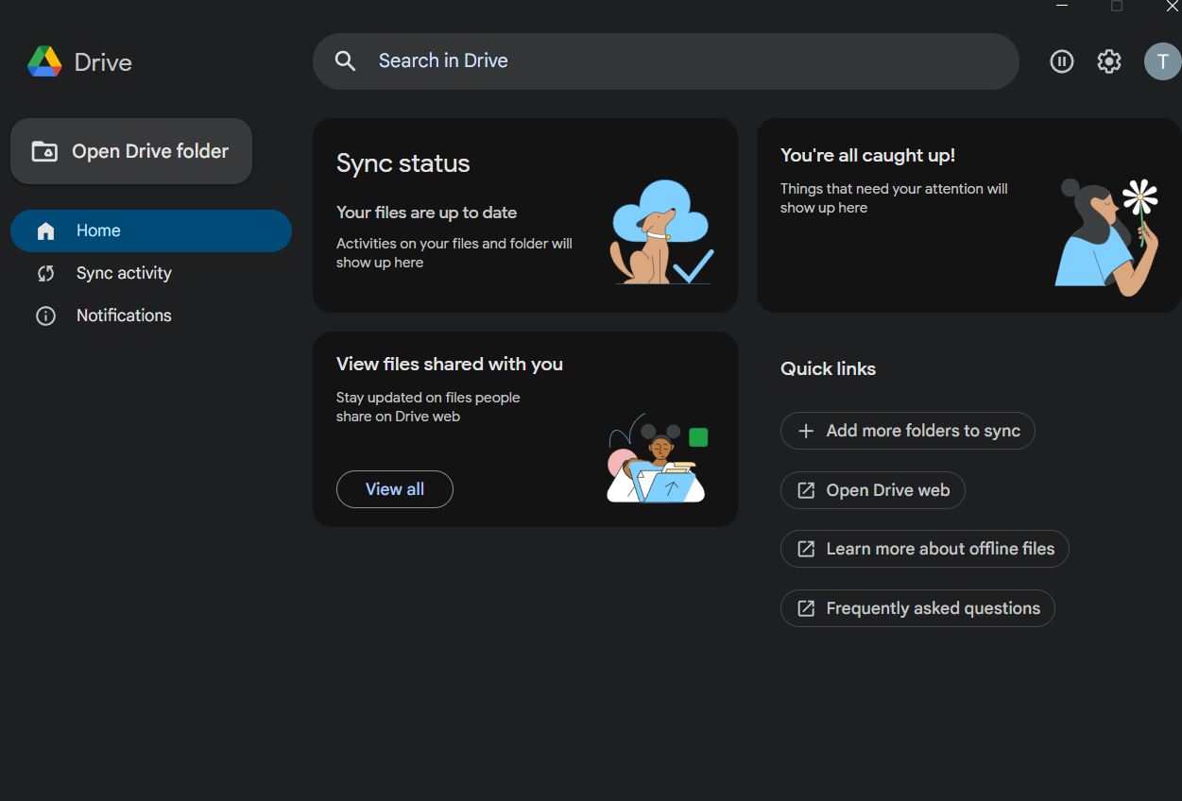The height and width of the screenshot is (801, 1182).
Task: Click 'View files shared with you' heading
Action: point(450,364)
